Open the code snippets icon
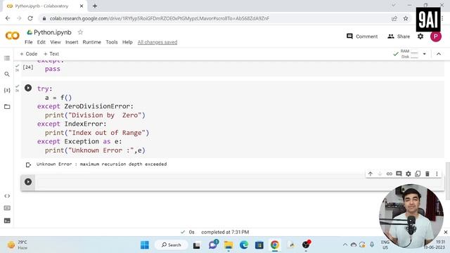Image resolution: width=450 pixels, height=253 pixels. [x=7, y=196]
